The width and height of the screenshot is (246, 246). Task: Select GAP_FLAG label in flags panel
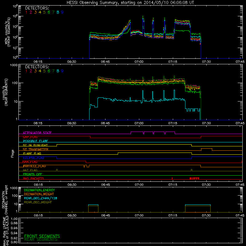click(x=30, y=137)
